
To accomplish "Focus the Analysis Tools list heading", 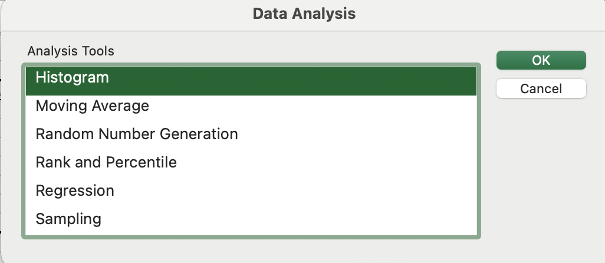I will pyautogui.click(x=71, y=51).
